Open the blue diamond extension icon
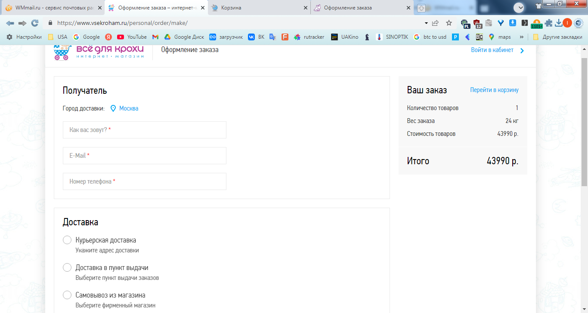The width and height of the screenshot is (588, 313). point(501,23)
